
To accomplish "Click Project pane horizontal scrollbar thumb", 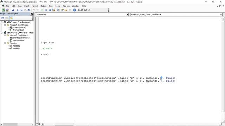I will pyautogui.click(x=10, y=124).
